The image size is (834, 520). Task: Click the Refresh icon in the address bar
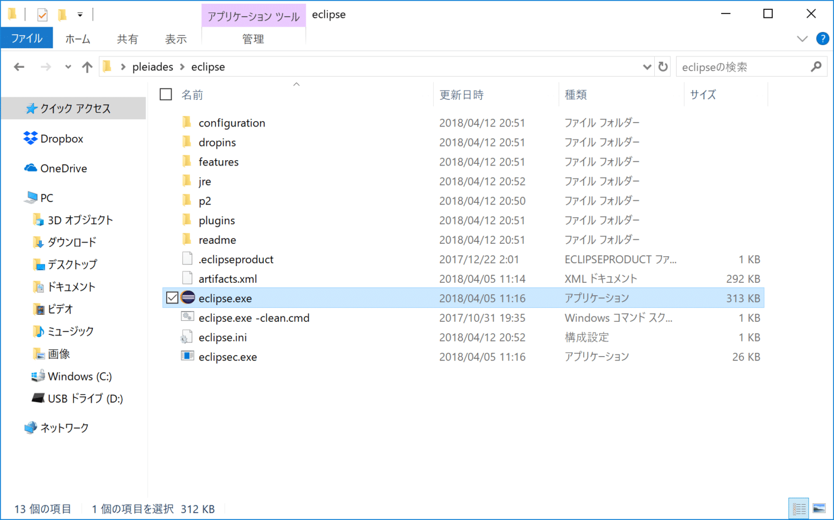point(662,66)
